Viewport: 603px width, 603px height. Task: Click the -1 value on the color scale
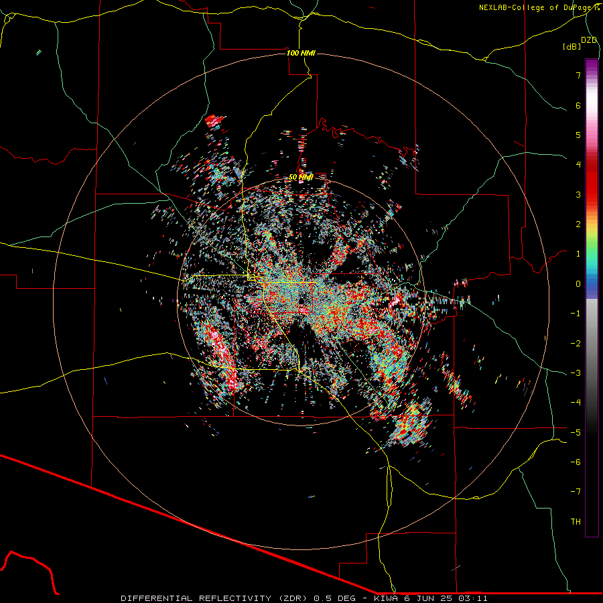click(x=576, y=314)
